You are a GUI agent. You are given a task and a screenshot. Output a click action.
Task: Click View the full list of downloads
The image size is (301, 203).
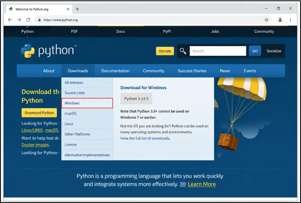pos(145,138)
